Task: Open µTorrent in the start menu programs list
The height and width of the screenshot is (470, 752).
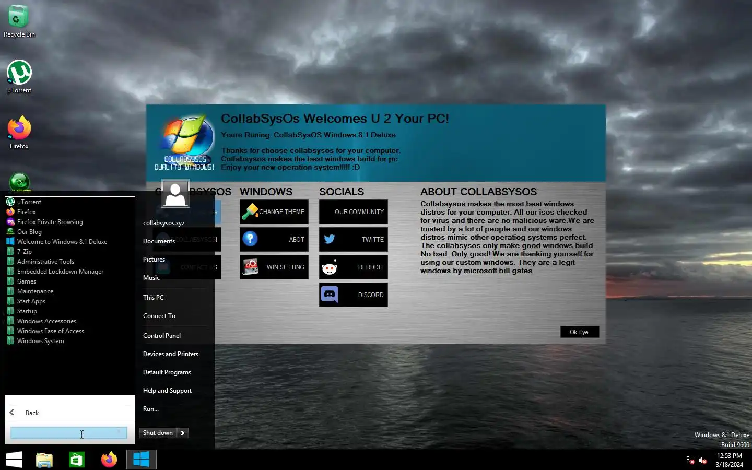Action: tap(70, 202)
